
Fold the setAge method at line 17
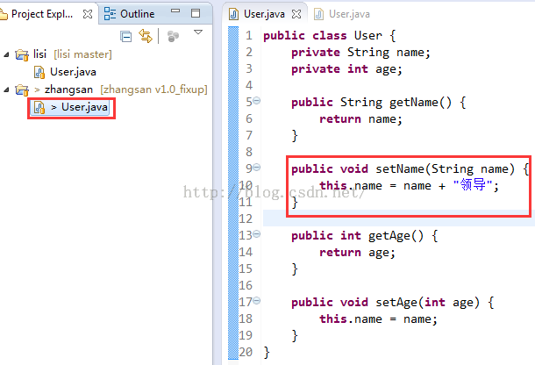click(x=257, y=300)
